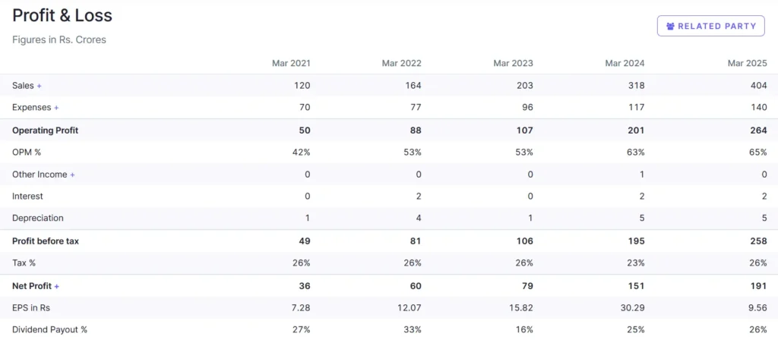This screenshot has height=343, width=778.
Task: Expand the Expenses row details
Action: coord(56,108)
